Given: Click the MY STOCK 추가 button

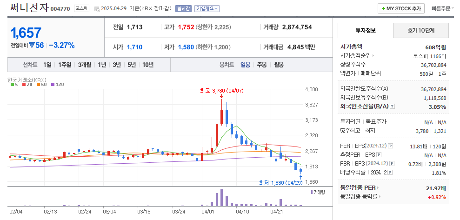Looking at the screenshot, I should point(401,8).
